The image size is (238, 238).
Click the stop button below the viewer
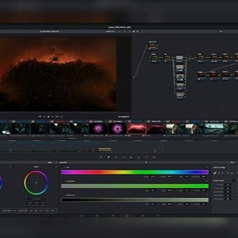click(x=49, y=117)
